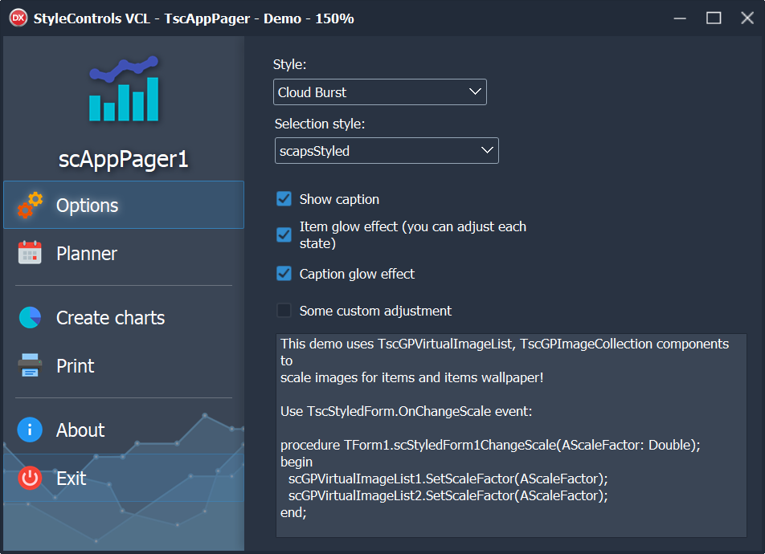Click the bar chart logo image
This screenshot has width=765, height=554.
(x=124, y=89)
